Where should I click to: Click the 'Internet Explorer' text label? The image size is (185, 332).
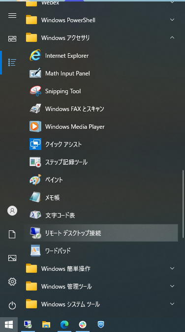[x=67, y=56]
